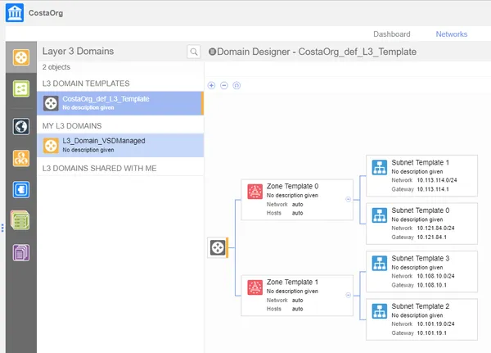This screenshot has height=353, width=491.
Task: Click the 2 objects count label
Action: 56,67
